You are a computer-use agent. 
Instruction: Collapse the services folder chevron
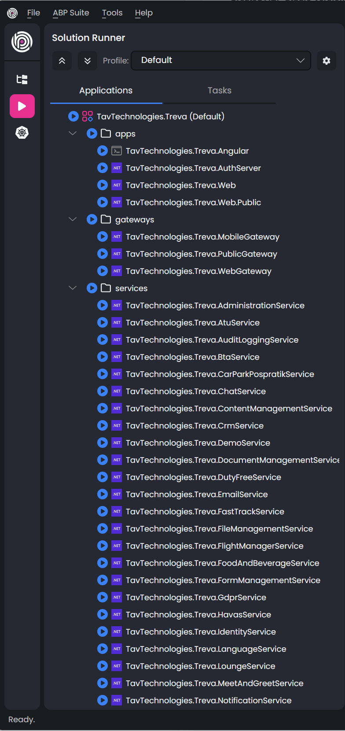73,288
